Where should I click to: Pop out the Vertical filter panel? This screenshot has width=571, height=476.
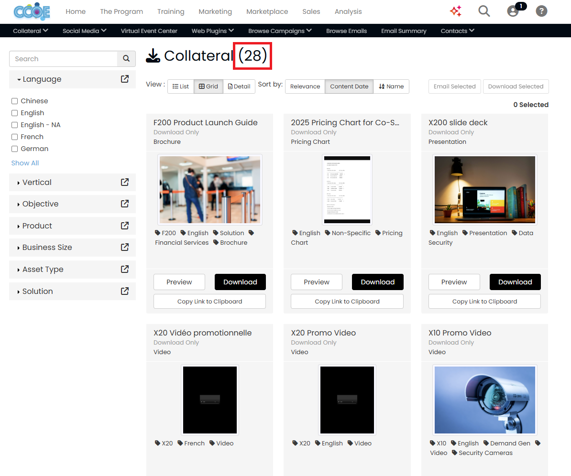pos(125,182)
